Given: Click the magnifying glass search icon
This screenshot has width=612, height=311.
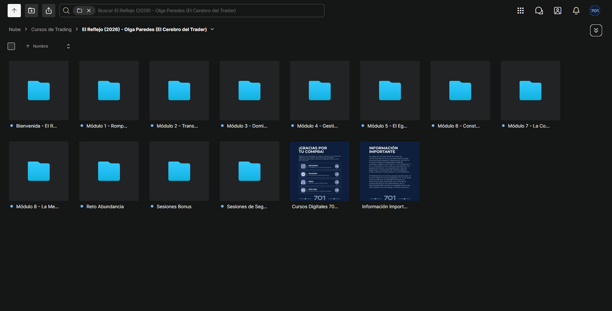Looking at the screenshot, I should click(66, 11).
